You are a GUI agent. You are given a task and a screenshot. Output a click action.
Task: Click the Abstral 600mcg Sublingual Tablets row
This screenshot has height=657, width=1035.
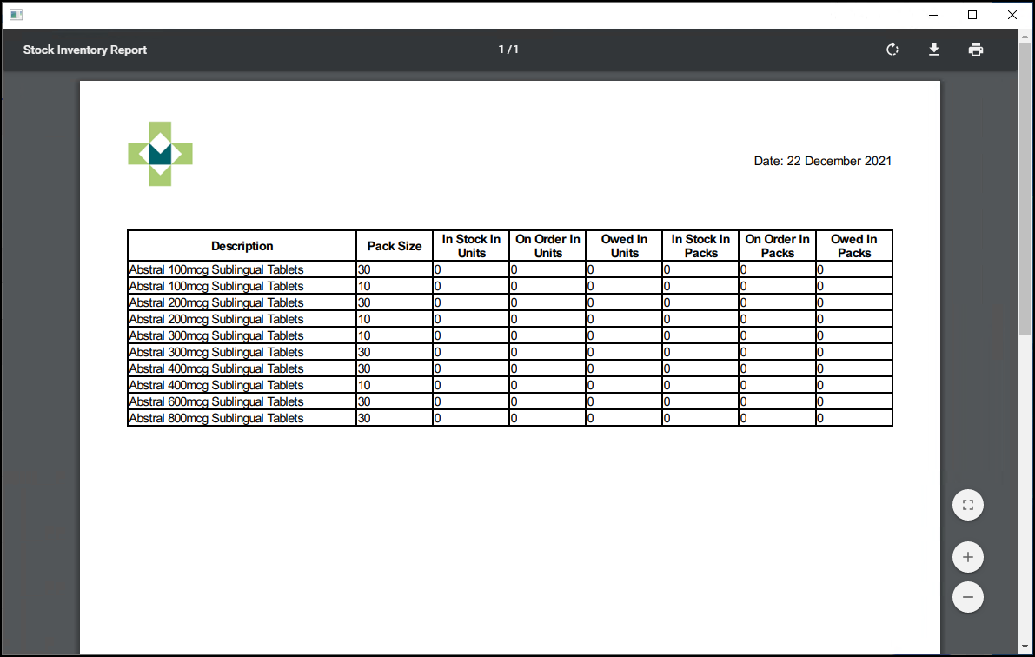tap(216, 401)
